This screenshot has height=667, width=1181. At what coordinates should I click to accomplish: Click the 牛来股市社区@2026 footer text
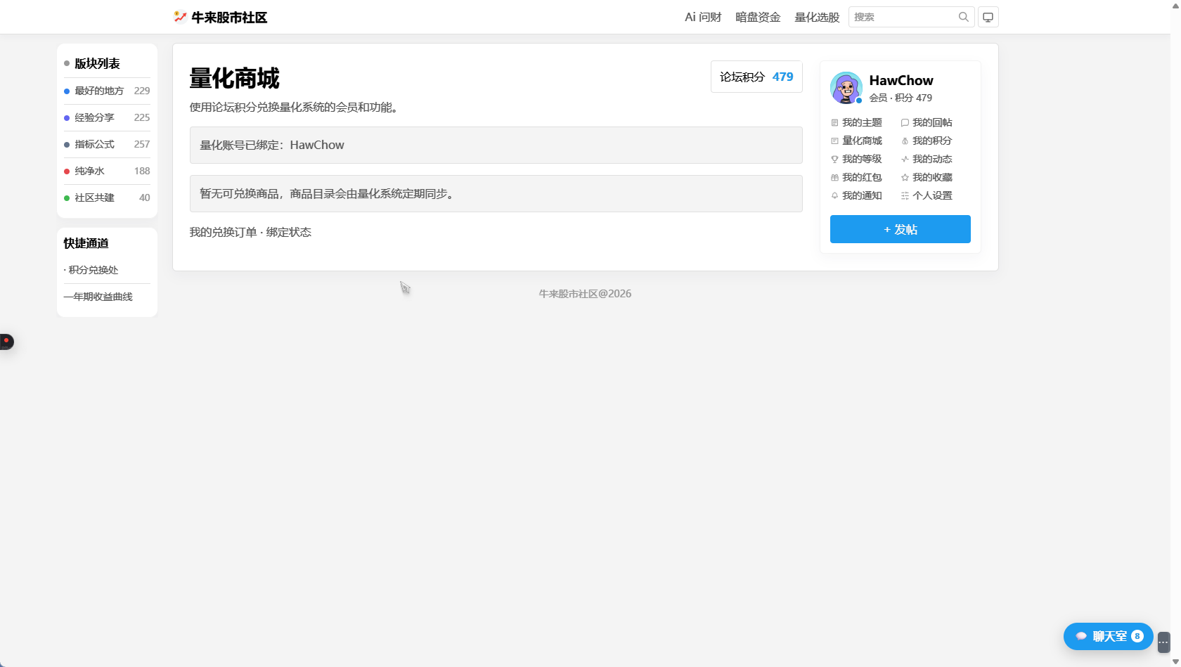coord(585,294)
